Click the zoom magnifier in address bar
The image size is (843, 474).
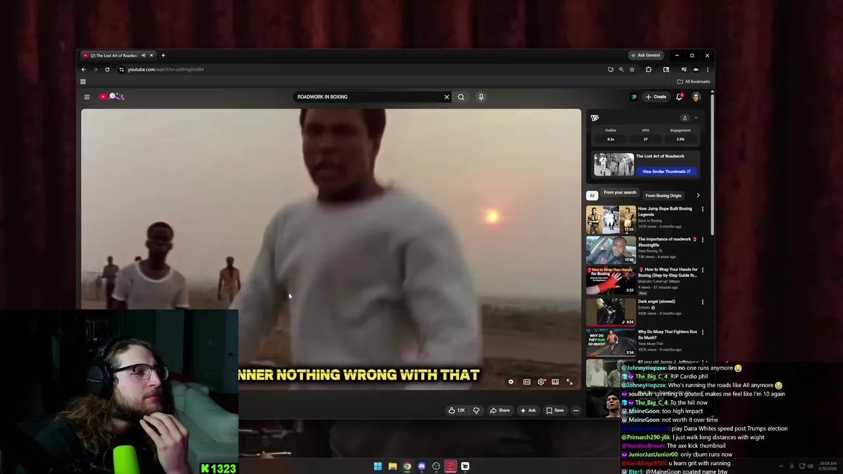point(621,69)
